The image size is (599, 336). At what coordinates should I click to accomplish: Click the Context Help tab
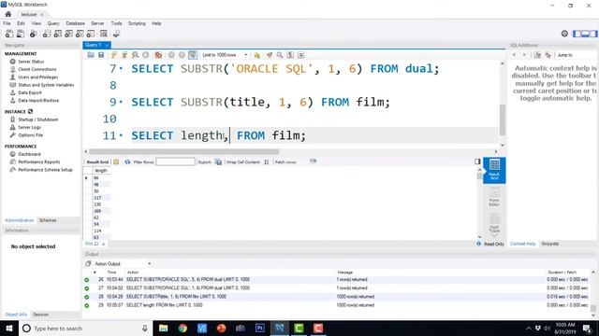pyautogui.click(x=522, y=244)
